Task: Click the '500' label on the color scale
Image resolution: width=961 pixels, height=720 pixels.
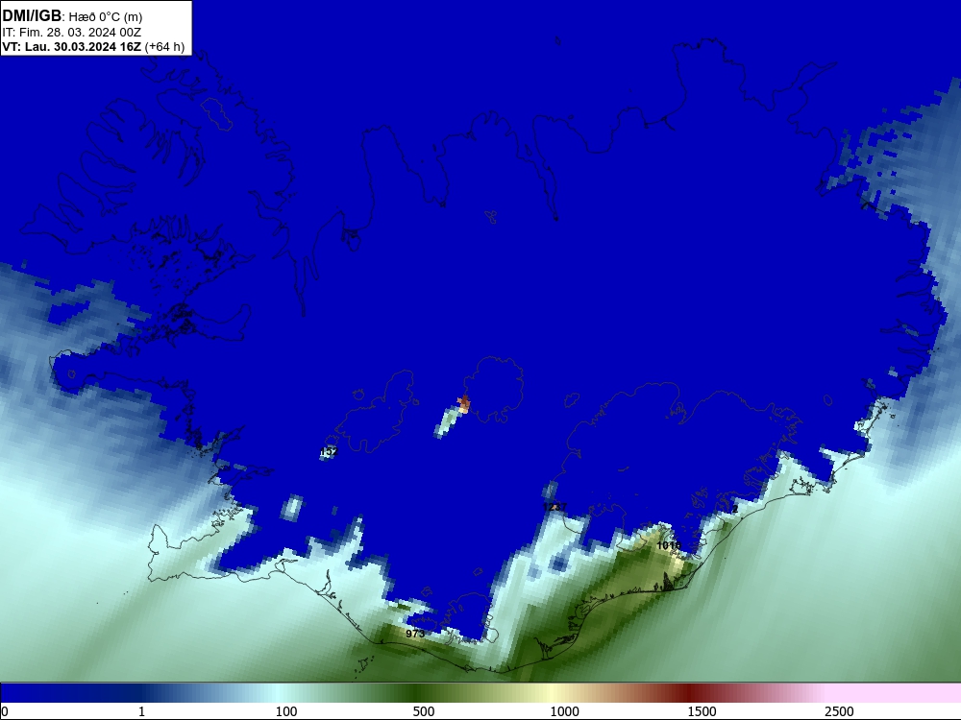Action: click(x=424, y=711)
